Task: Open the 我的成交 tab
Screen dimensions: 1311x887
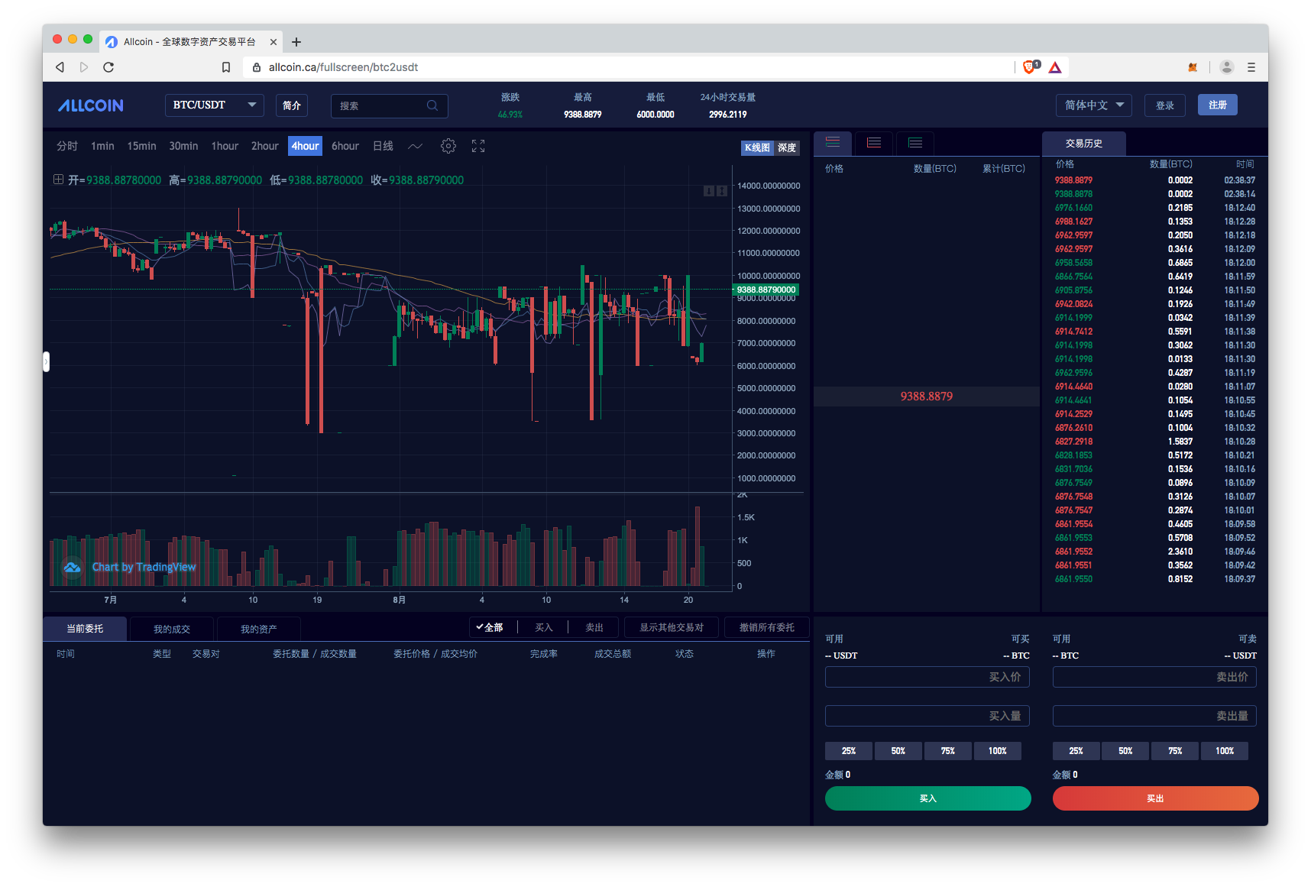Action: [x=172, y=629]
